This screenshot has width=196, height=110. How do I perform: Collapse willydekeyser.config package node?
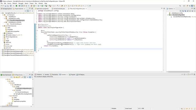coord(5,18)
